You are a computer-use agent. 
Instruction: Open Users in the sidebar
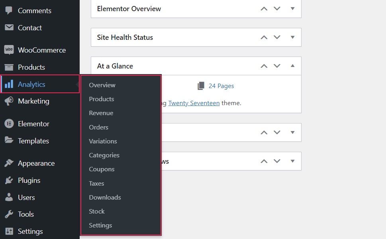tap(26, 198)
